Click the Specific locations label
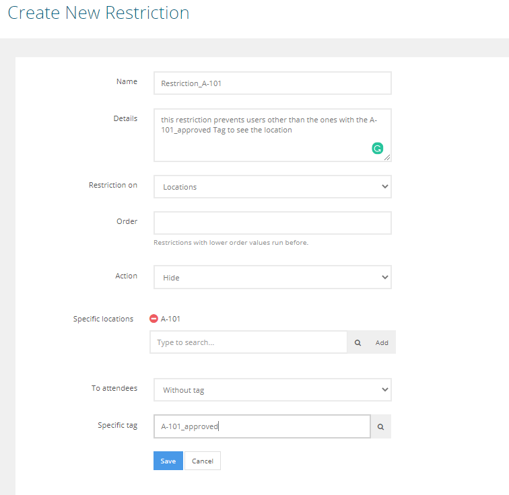 tap(103, 319)
